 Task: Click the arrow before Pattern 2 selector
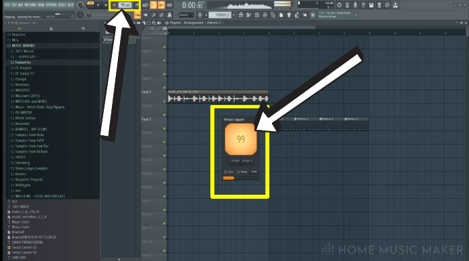[206, 15]
